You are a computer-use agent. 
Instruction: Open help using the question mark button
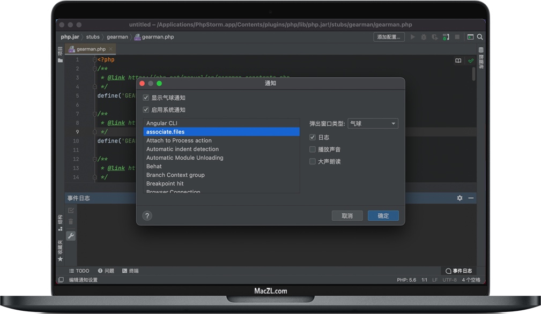(146, 215)
